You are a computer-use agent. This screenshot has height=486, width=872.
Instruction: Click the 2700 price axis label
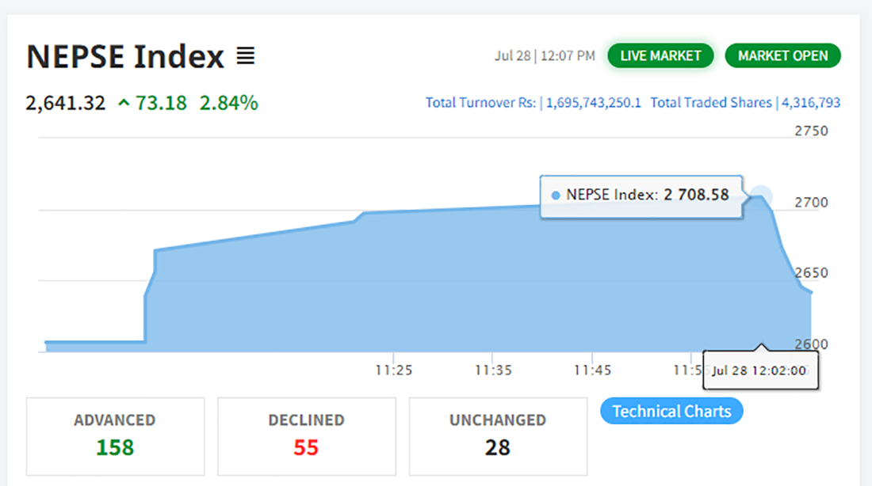point(812,203)
